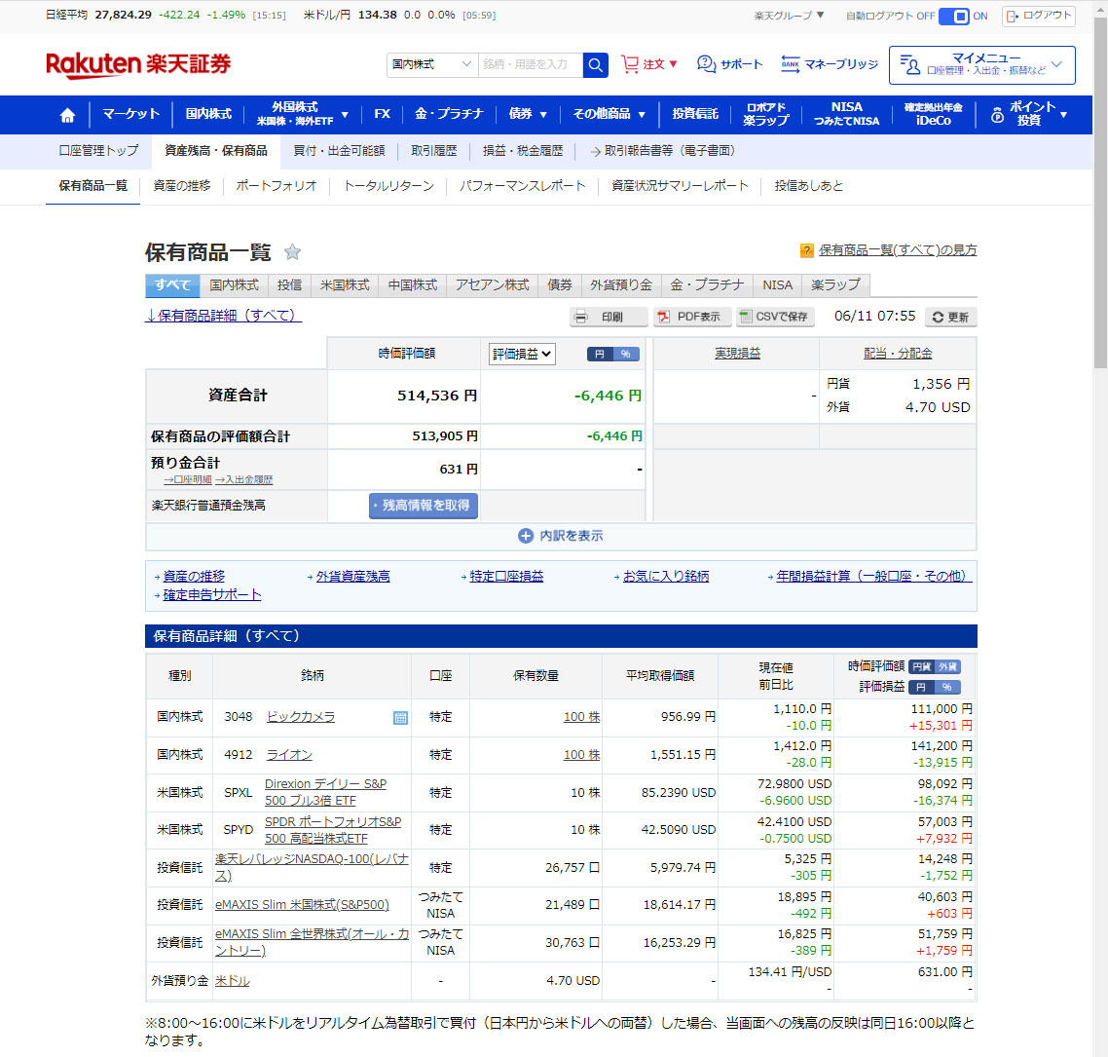Click the 印刷 print button
The width and height of the screenshot is (1108, 1057).
[609, 317]
